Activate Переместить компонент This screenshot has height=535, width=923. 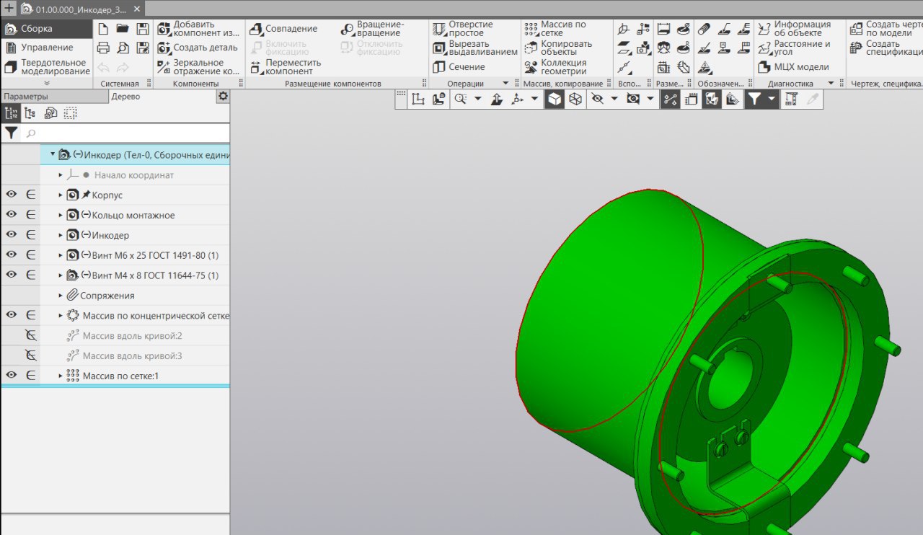[x=286, y=67]
